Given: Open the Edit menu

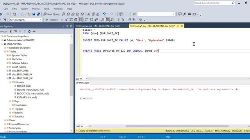Looking at the screenshot, I should tap(5, 9).
